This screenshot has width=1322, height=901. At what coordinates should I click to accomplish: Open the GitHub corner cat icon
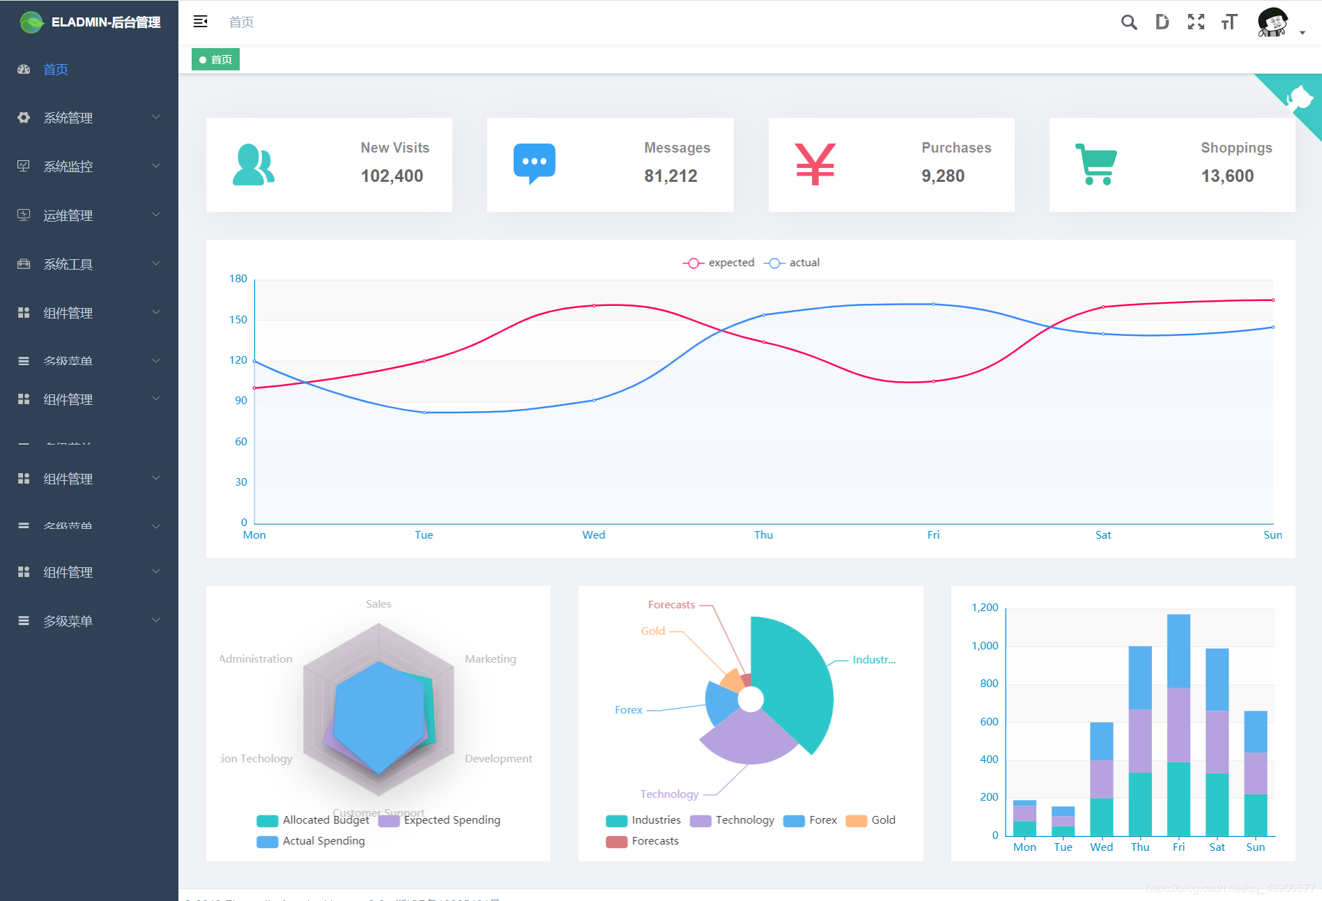[x=1299, y=97]
